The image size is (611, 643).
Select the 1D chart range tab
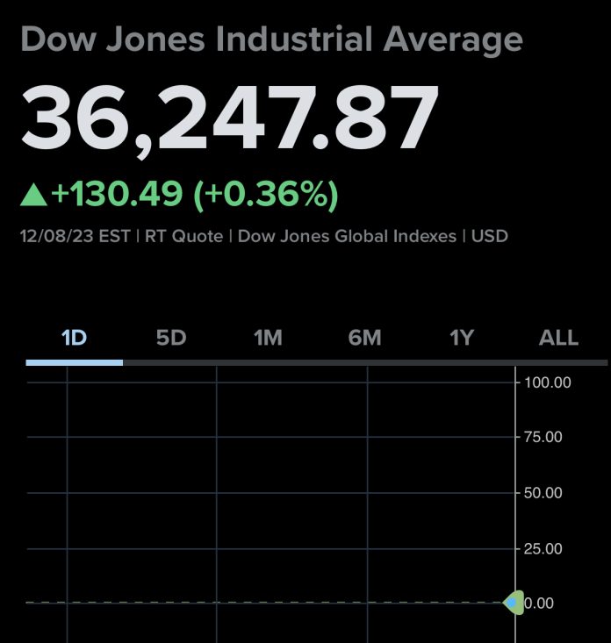tap(75, 338)
